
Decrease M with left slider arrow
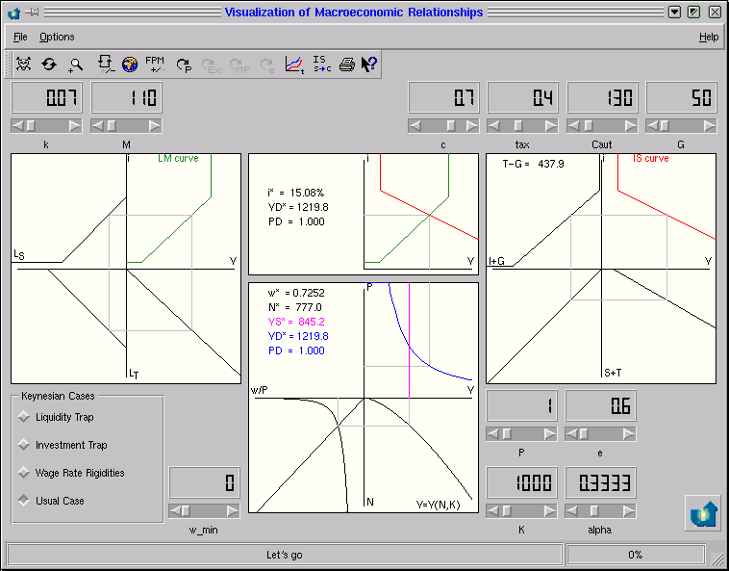[97, 125]
